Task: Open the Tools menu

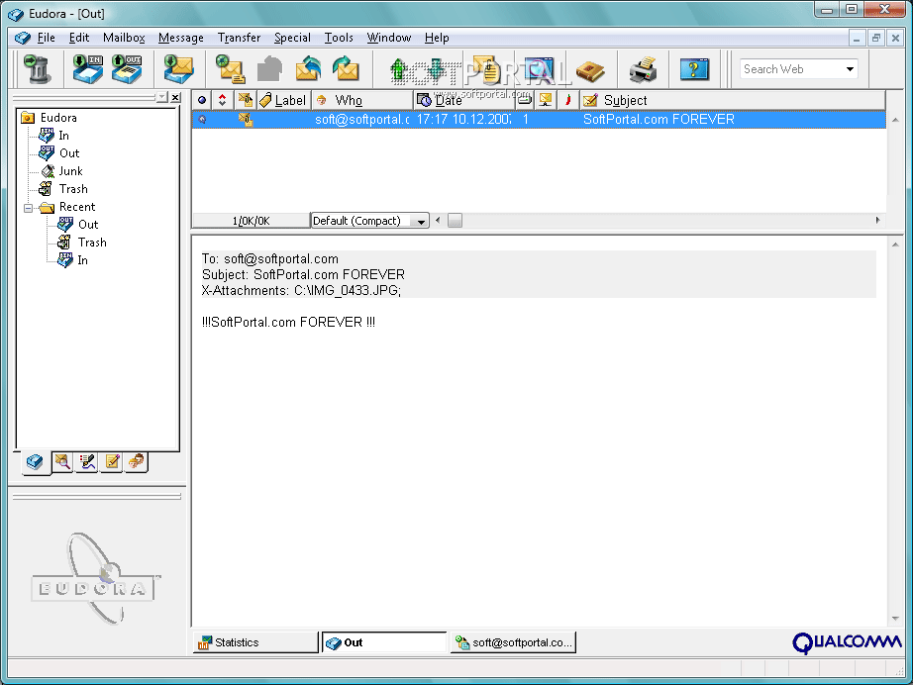Action: (339, 38)
